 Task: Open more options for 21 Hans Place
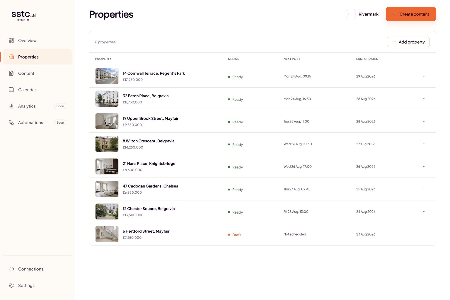point(425,166)
